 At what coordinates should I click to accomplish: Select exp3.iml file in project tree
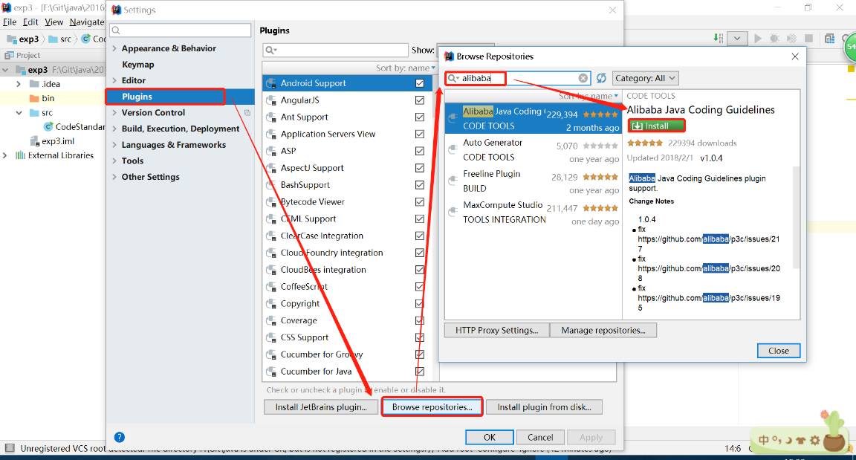click(58, 140)
